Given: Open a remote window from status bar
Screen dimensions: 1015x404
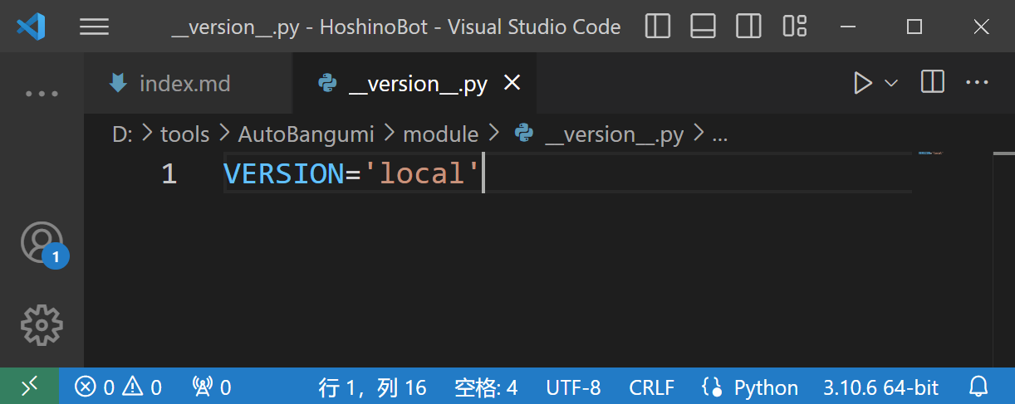Looking at the screenshot, I should point(29,386).
